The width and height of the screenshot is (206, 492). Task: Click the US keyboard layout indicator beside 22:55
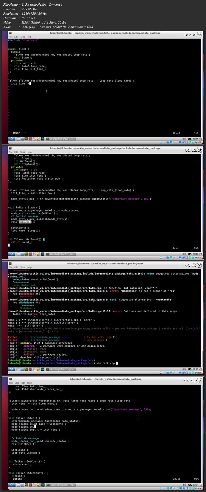click(x=190, y=369)
